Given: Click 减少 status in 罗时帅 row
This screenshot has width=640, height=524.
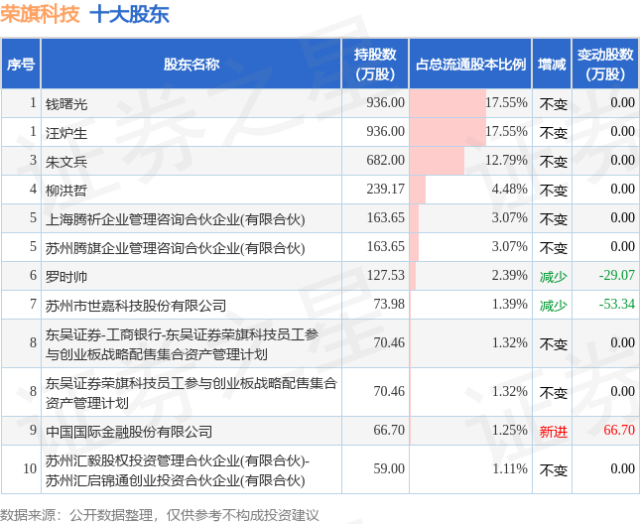Looking at the screenshot, I should 553,277.
